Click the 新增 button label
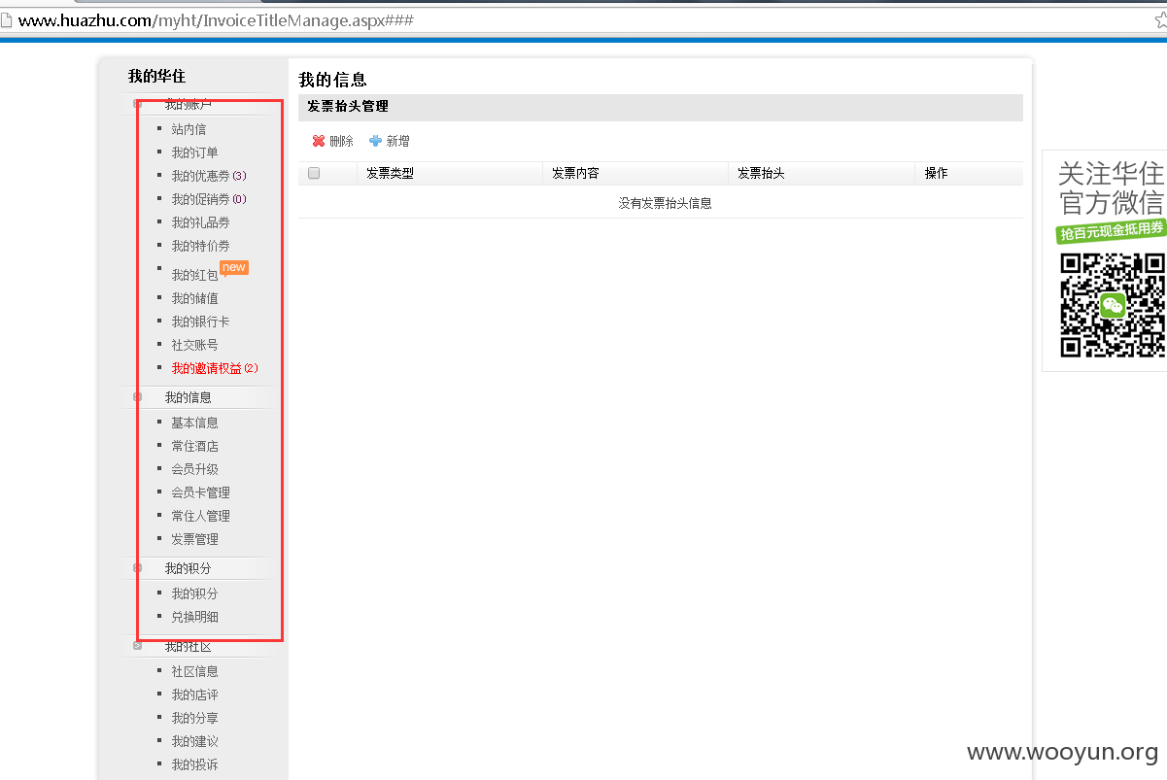The image size is (1167, 780). pos(397,141)
